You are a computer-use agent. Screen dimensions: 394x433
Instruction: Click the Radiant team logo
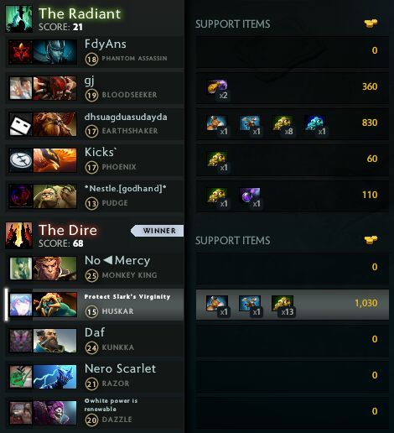coord(19,19)
